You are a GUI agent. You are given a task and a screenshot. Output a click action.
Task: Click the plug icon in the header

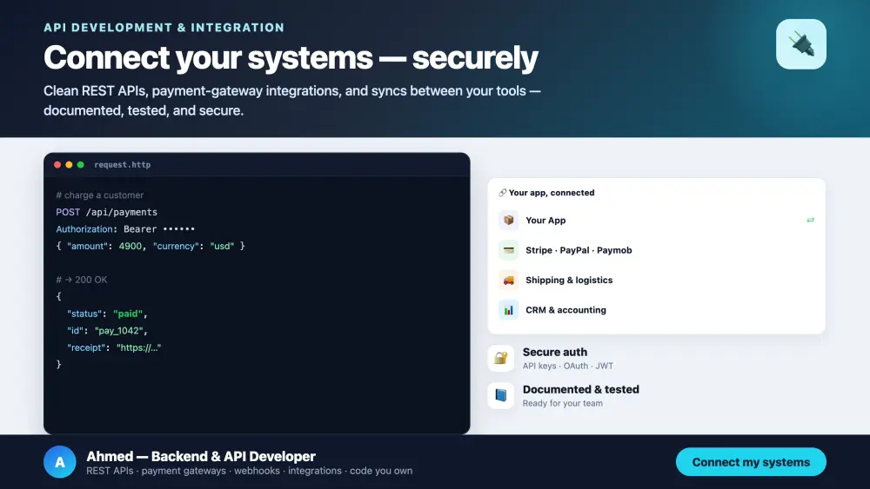(x=800, y=44)
